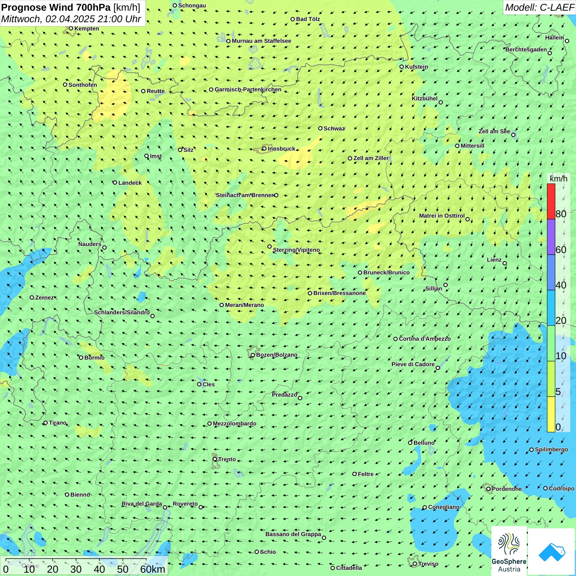Click the 'Bruneck/Brunico' label
The height and width of the screenshot is (576, 576).
(x=387, y=272)
